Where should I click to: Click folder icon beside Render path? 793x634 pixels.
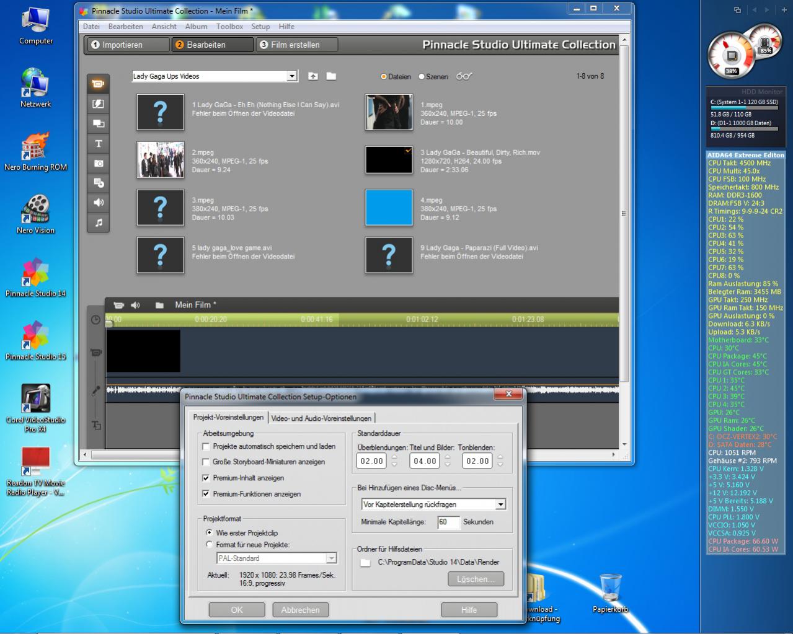[x=365, y=562]
